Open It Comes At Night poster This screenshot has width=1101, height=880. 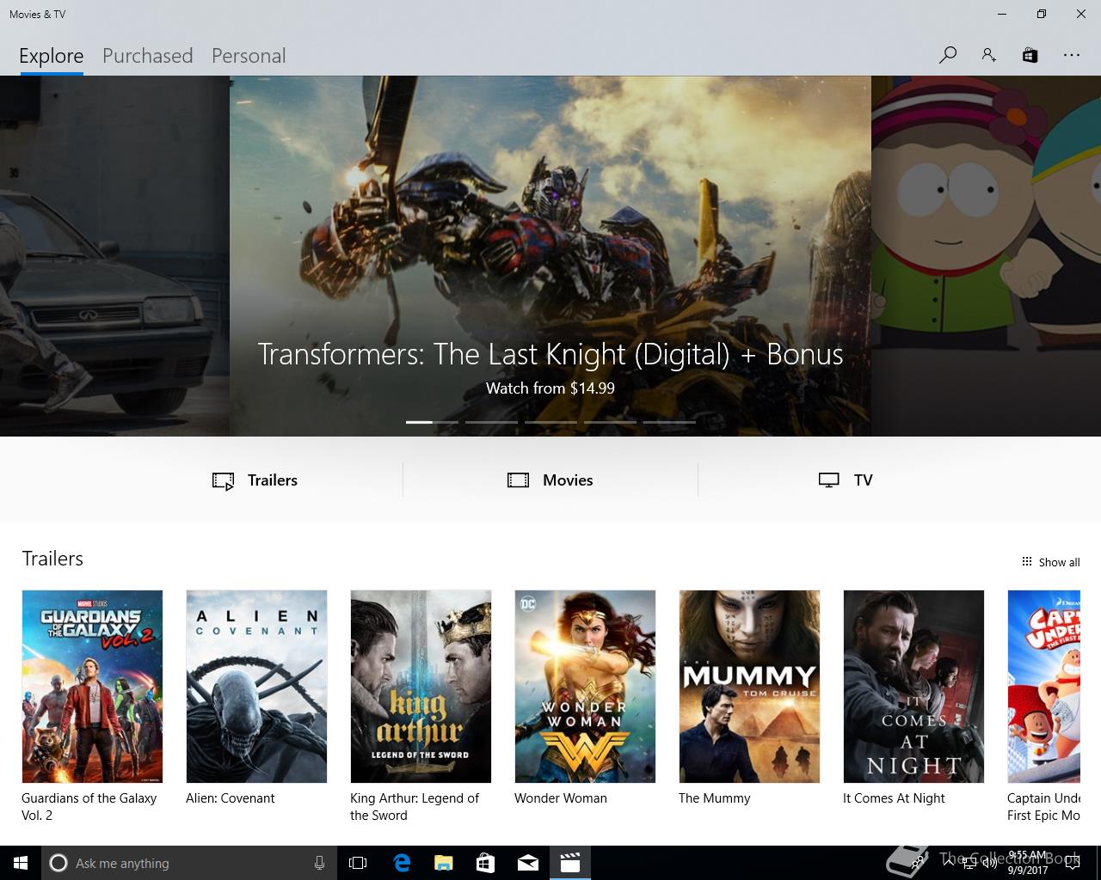[x=913, y=687]
